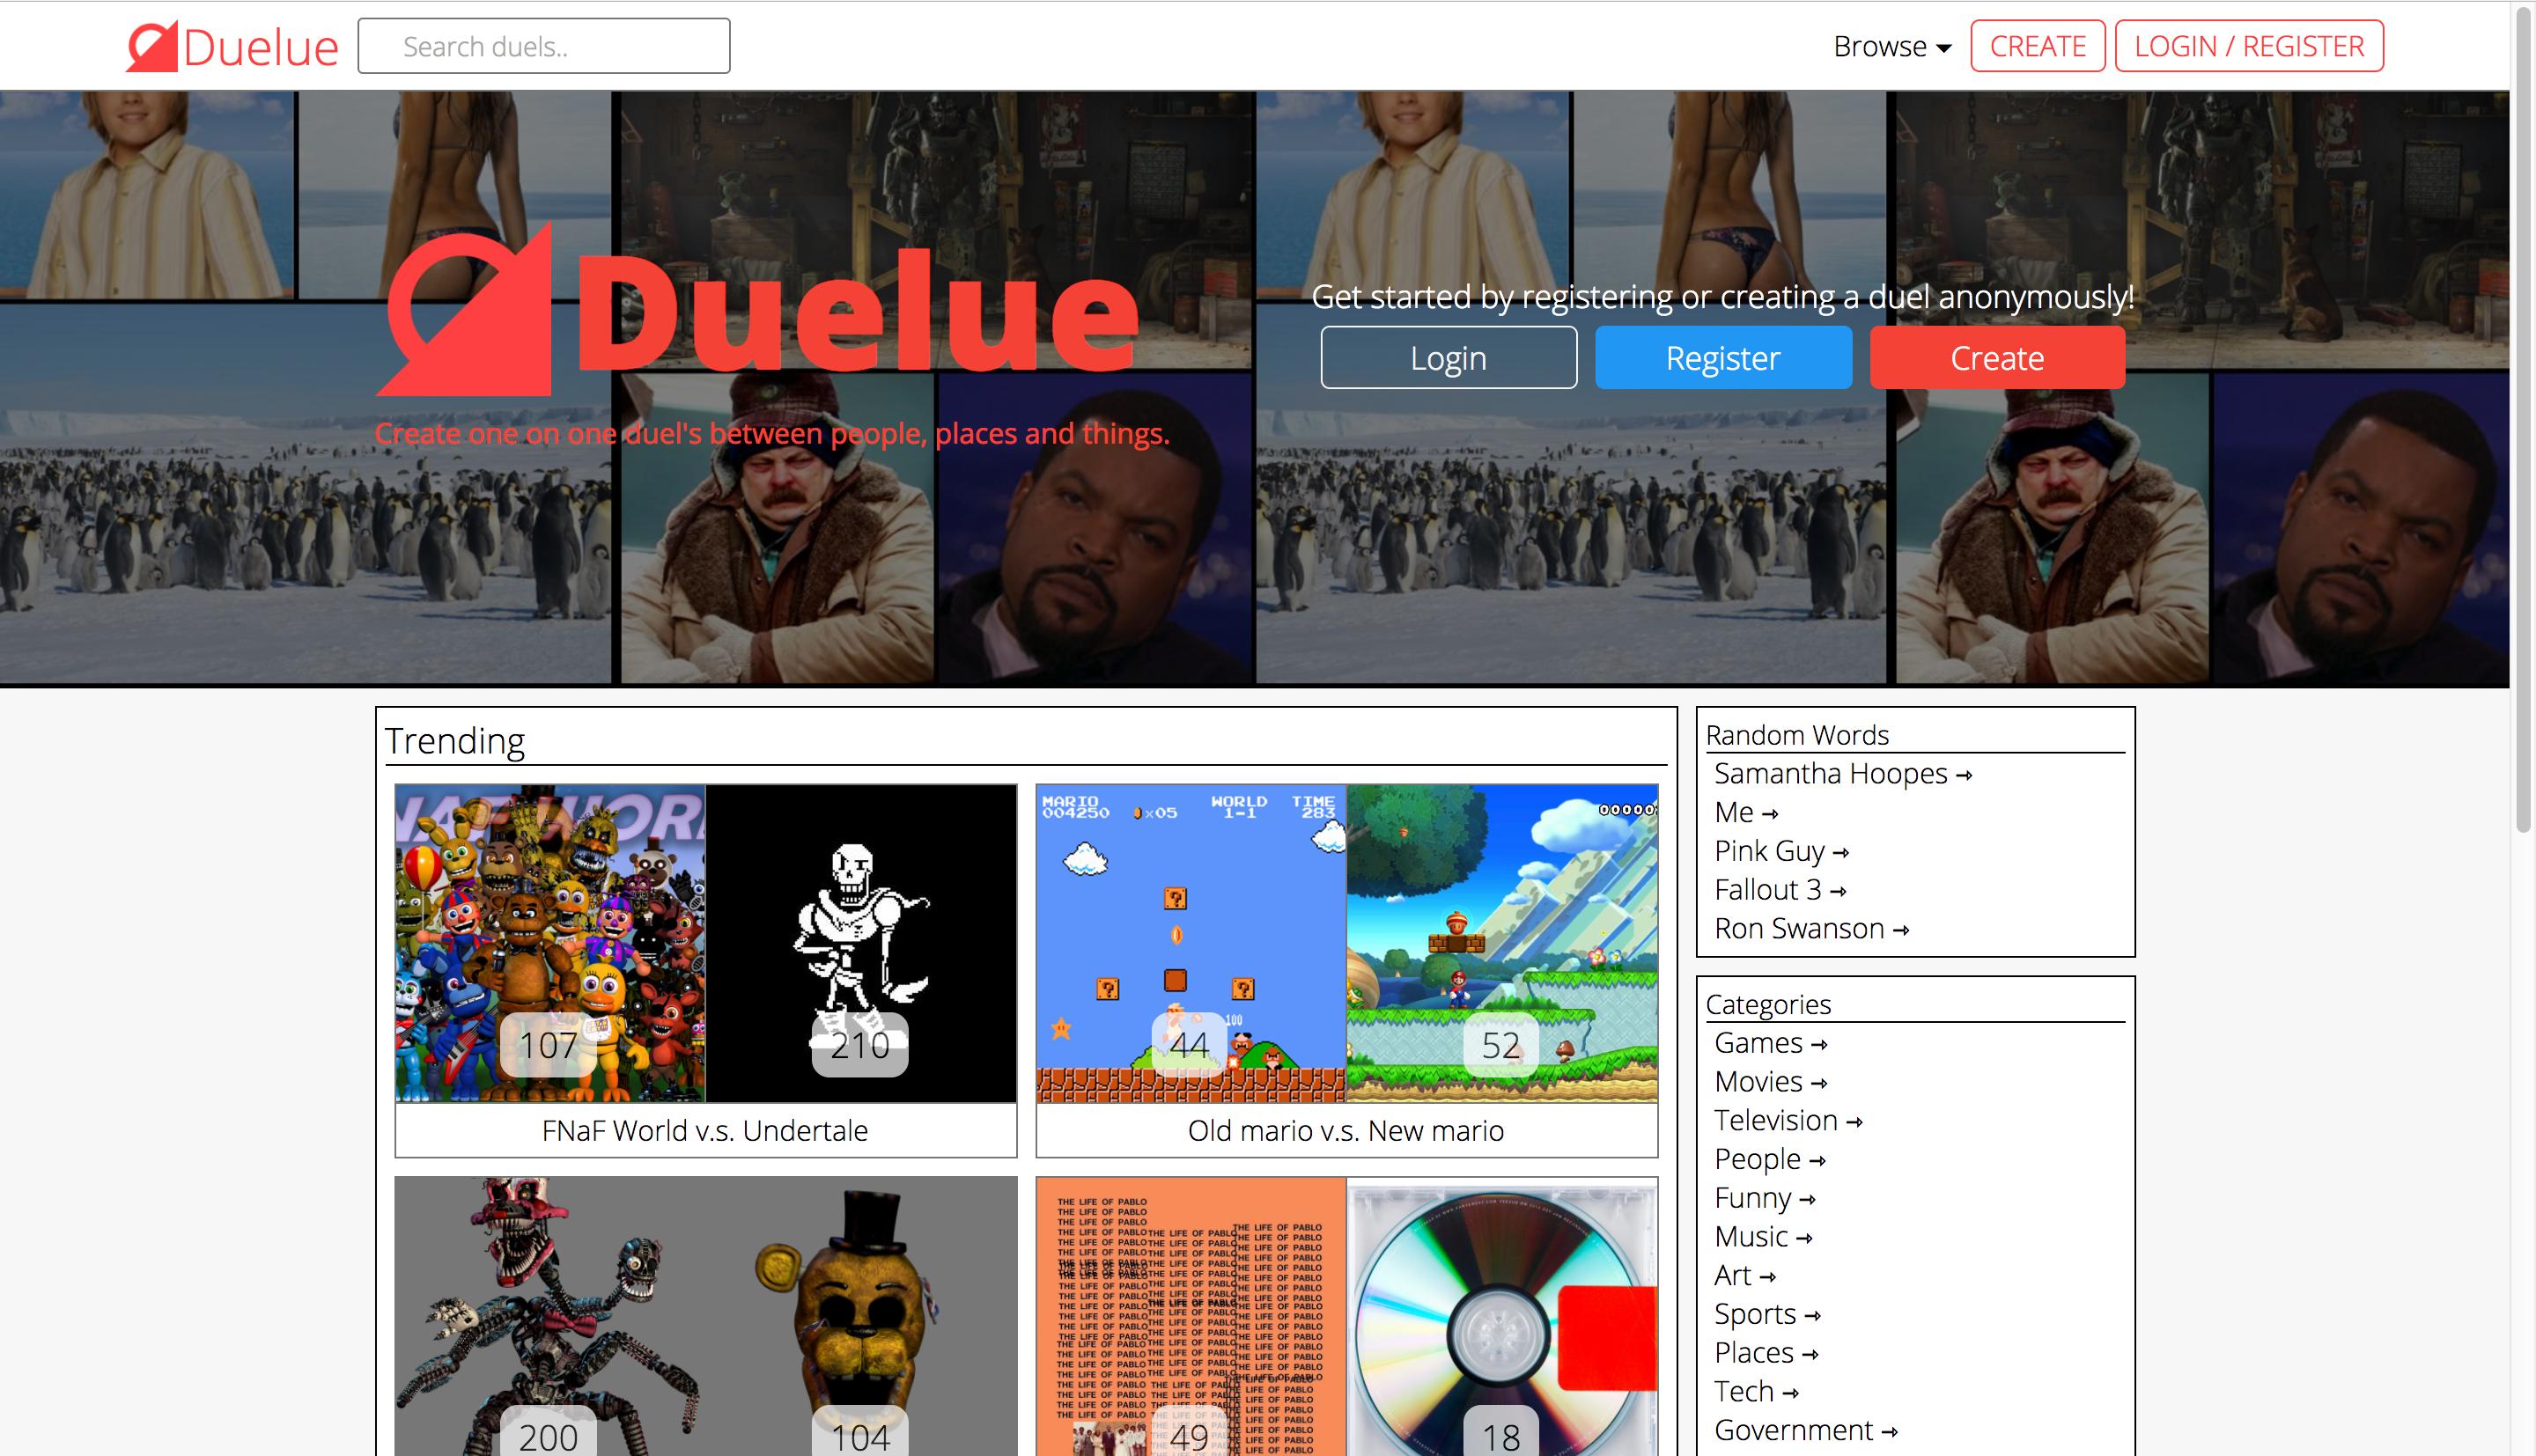This screenshot has width=2536, height=1456.
Task: Click the large Duelue hero logo
Action: click(758, 312)
